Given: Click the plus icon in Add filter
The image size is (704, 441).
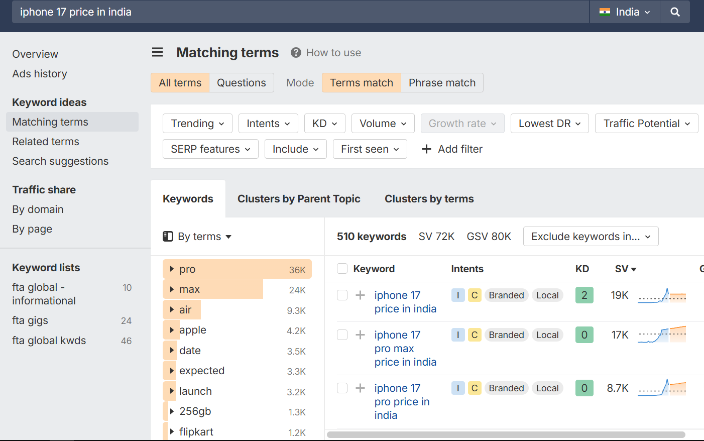Looking at the screenshot, I should pyautogui.click(x=426, y=149).
